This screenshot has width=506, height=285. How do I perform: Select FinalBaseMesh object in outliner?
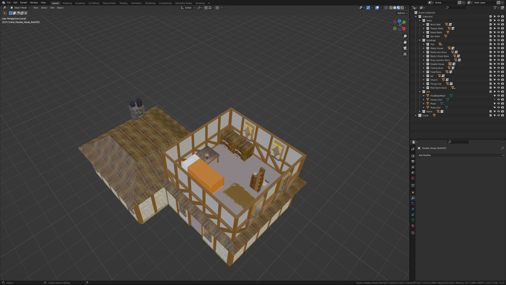[x=438, y=96]
